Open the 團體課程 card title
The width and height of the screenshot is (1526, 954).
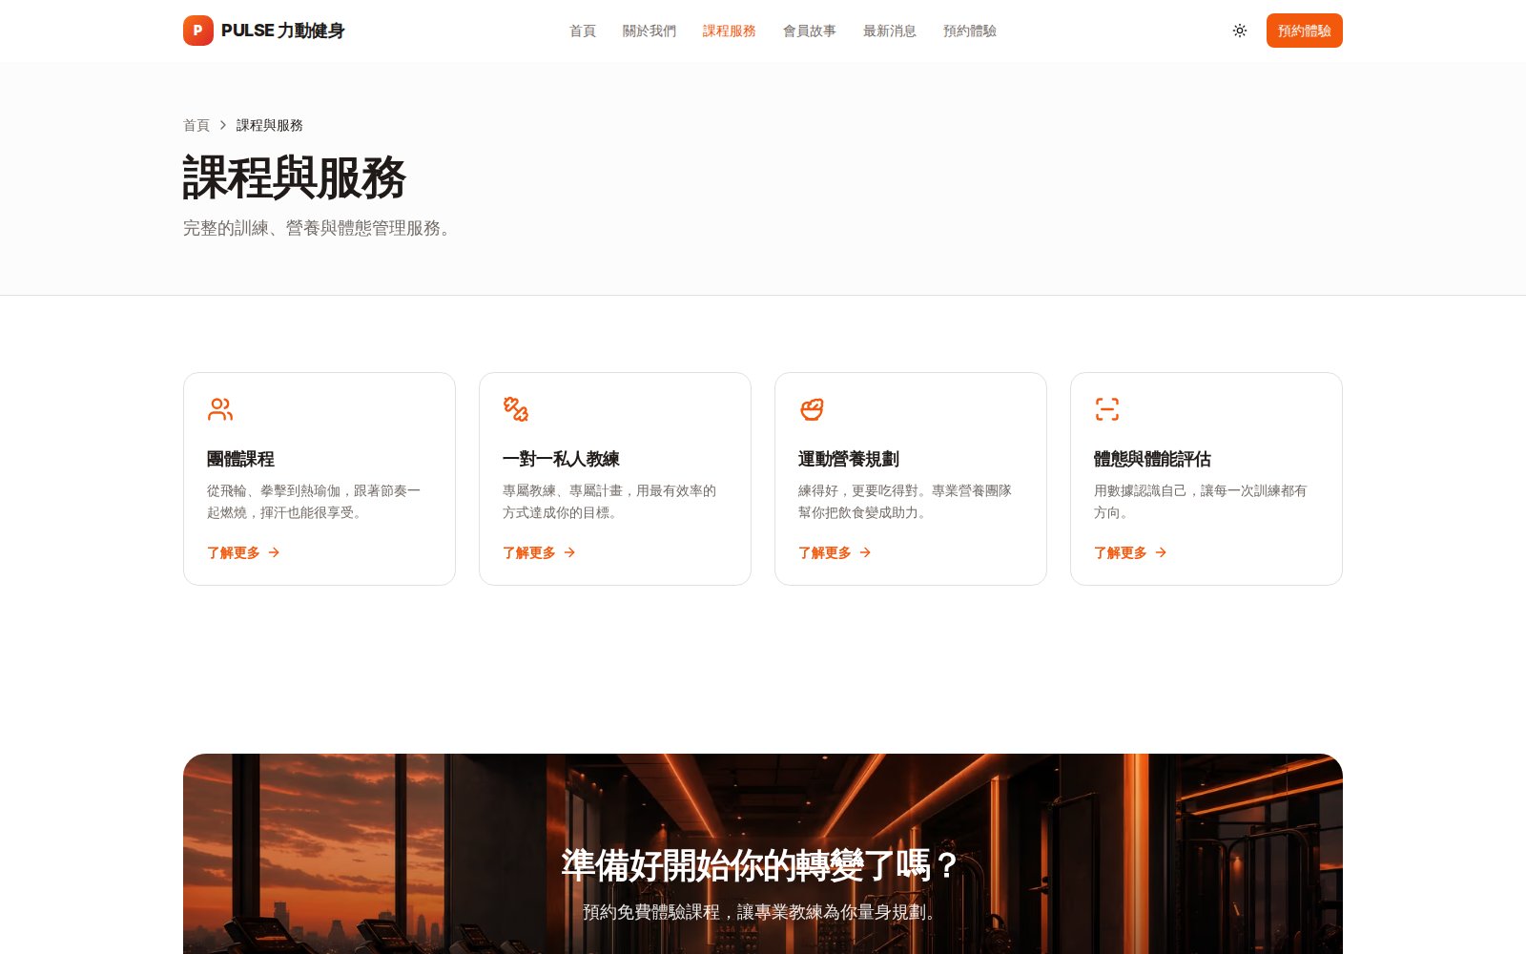(240, 459)
